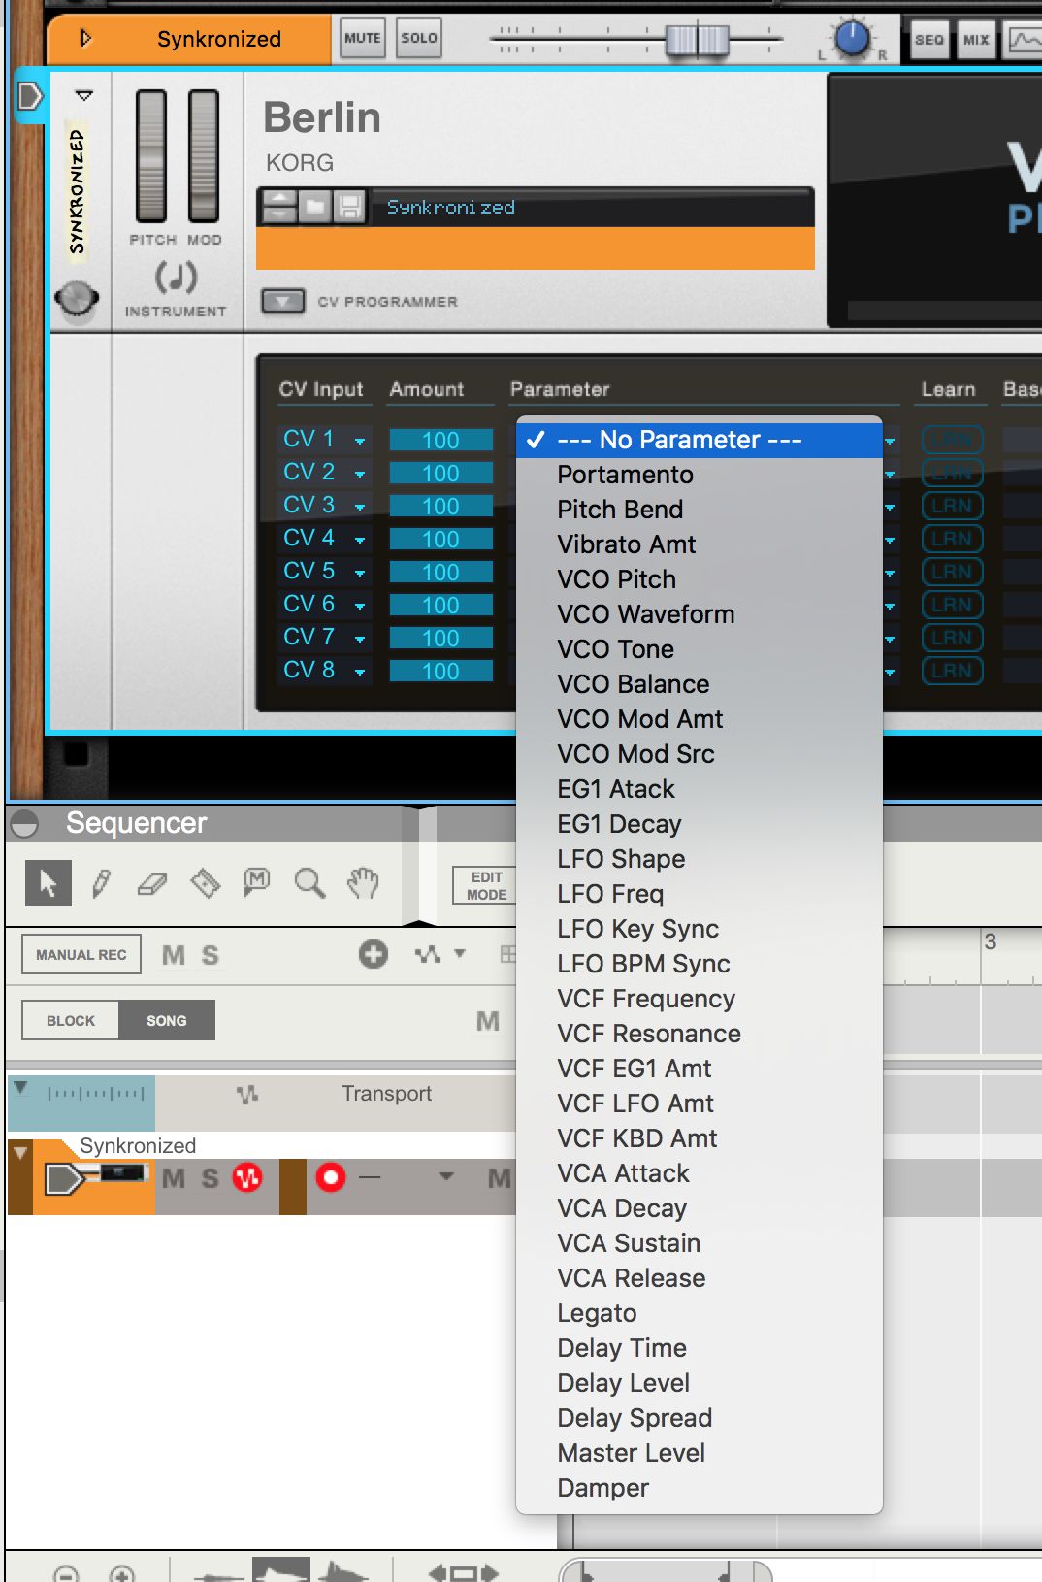Select the Mute tool
The image size is (1042, 1582).
256,883
